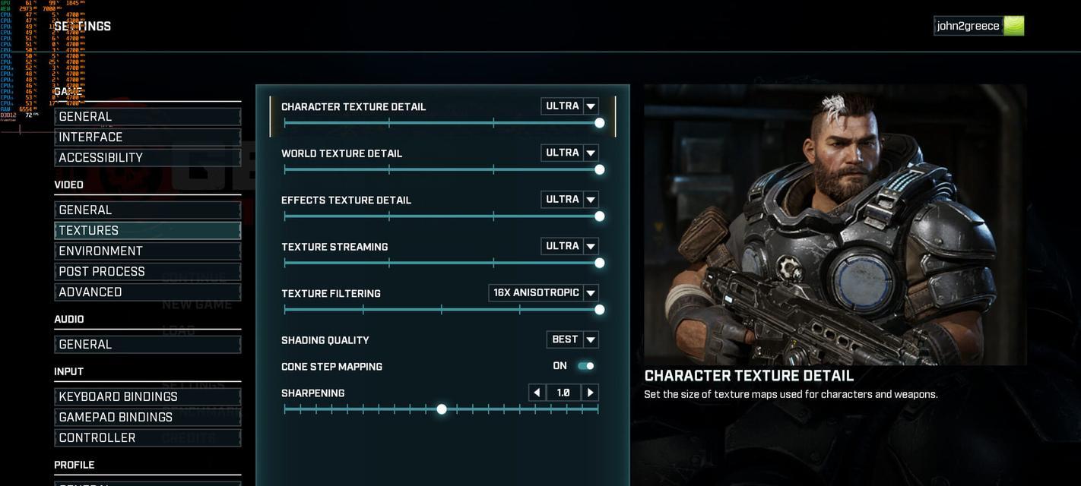Toggle Cone Step Mapping switch off
The height and width of the screenshot is (486, 1081).
pos(585,366)
